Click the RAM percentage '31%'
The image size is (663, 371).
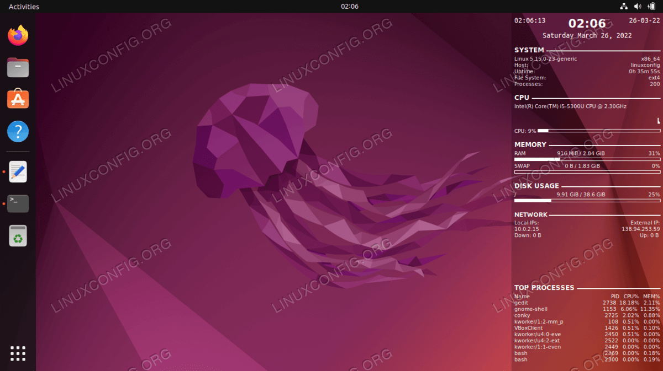coord(654,153)
